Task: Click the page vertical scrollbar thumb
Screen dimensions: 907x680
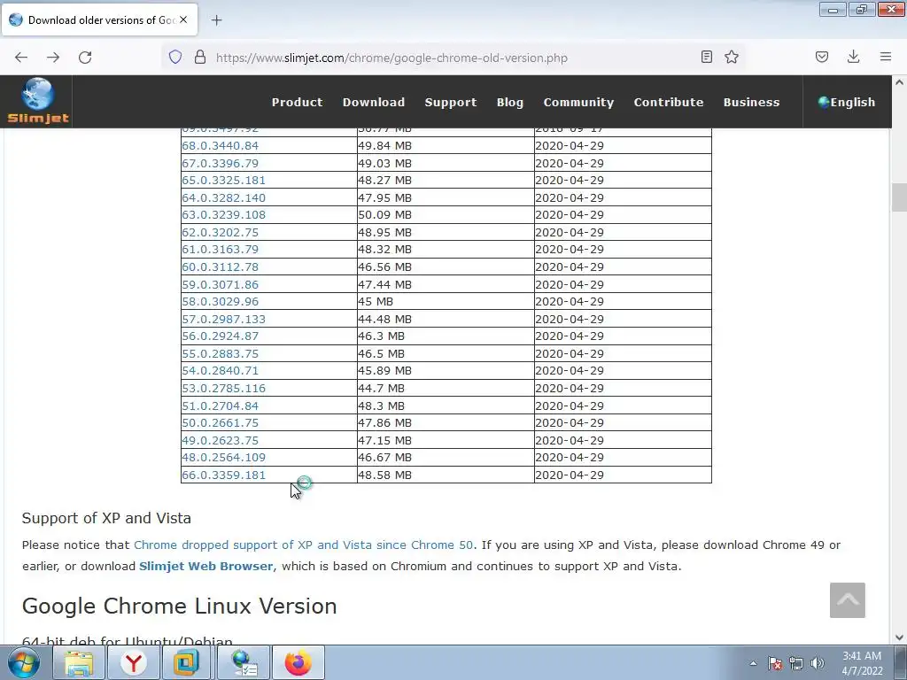Action: tap(899, 197)
